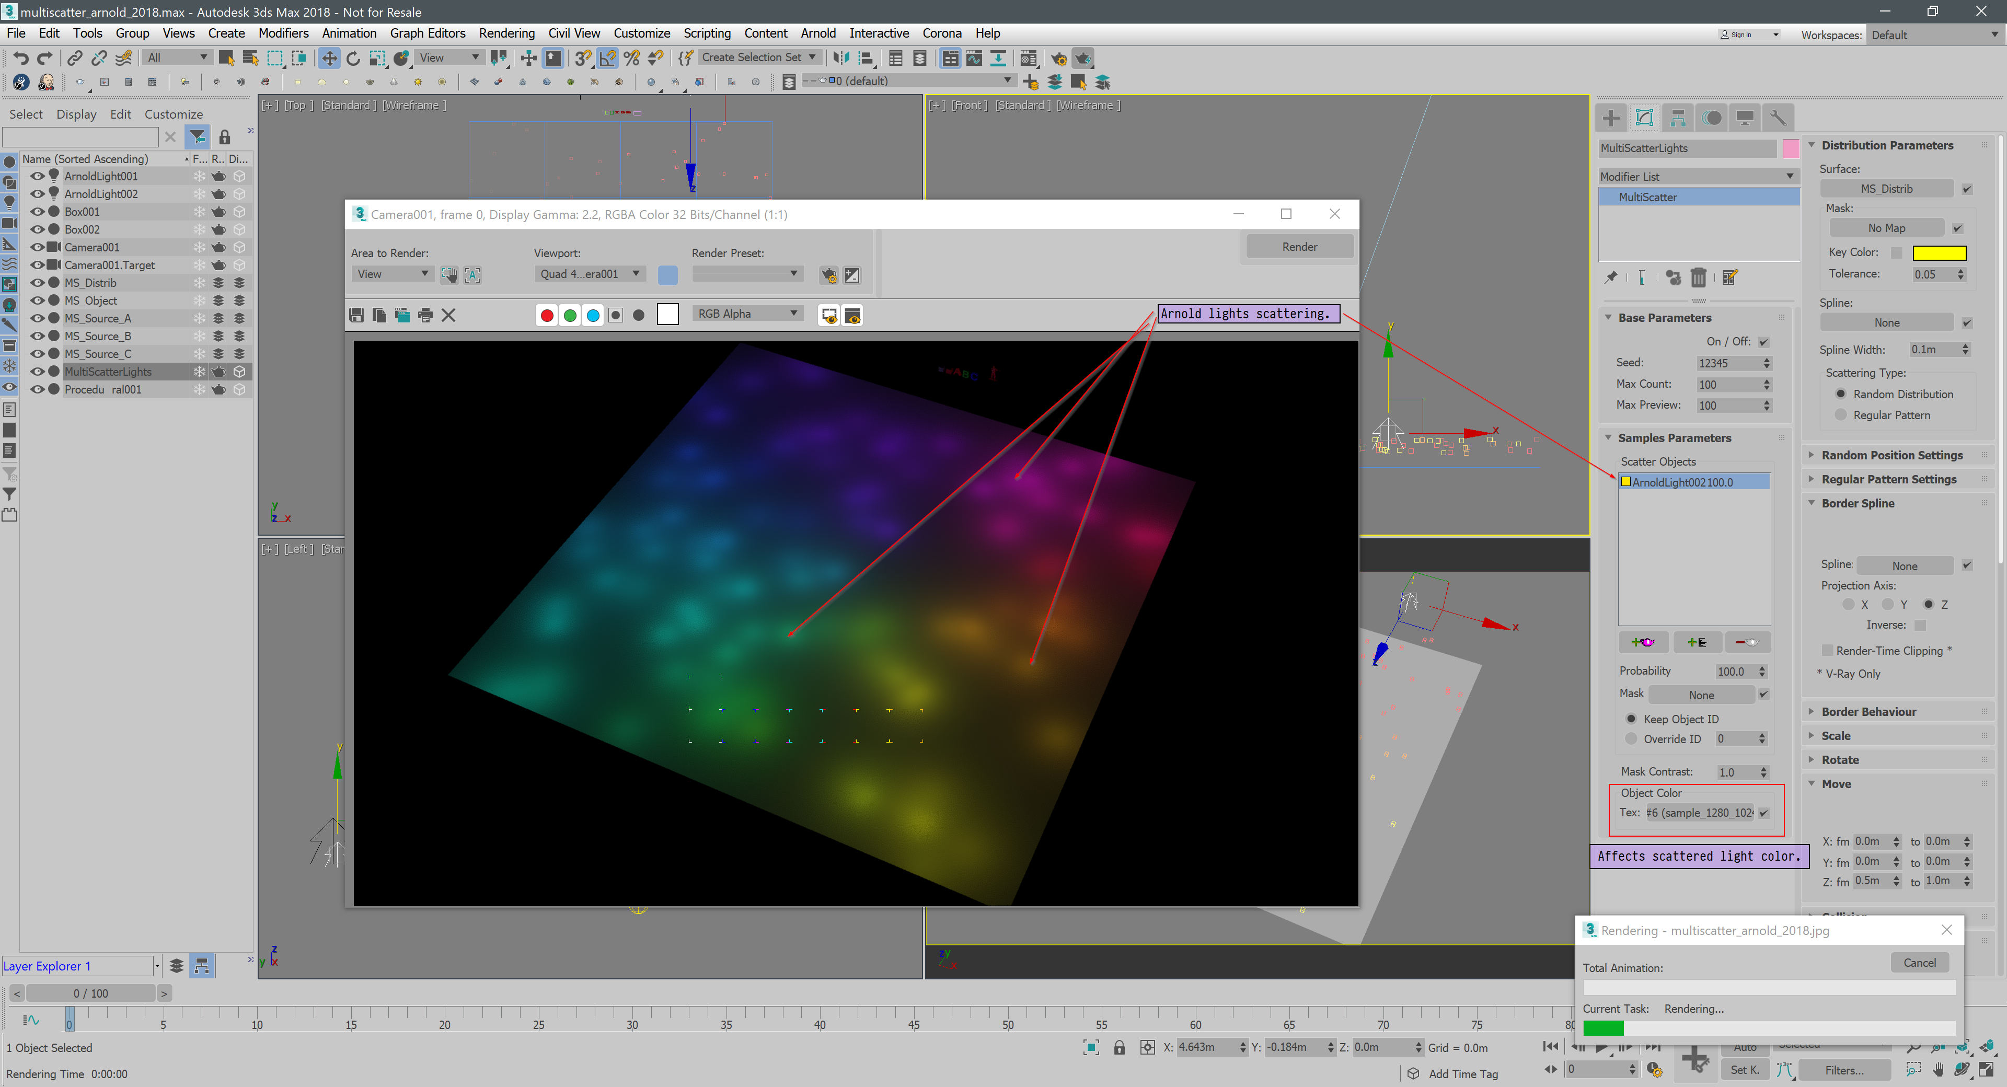Click the Mirror tool icon

tap(840, 57)
